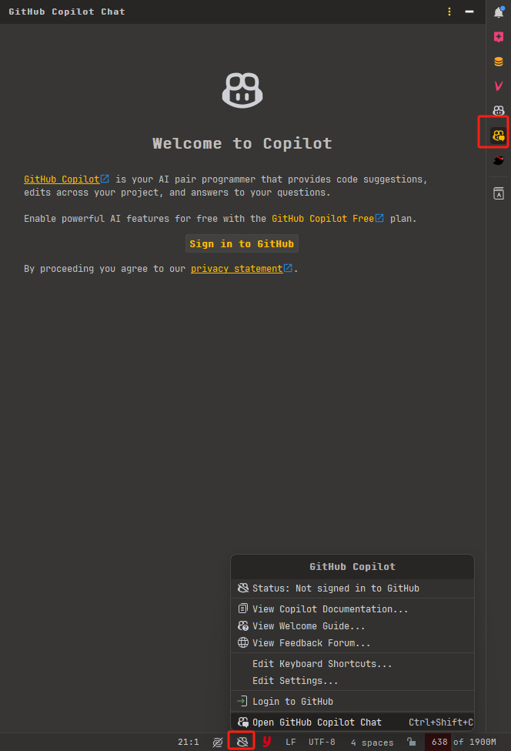Choose View Feedback Forum... menu item
Image resolution: width=511 pixels, height=751 pixels.
(x=352, y=642)
